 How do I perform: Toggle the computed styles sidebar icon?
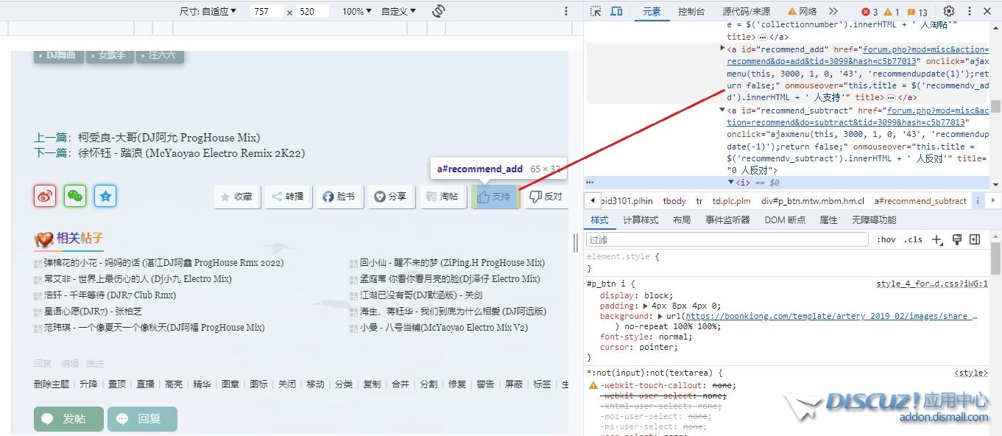pos(975,239)
